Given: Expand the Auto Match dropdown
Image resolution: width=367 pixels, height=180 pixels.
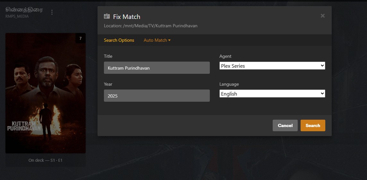Looking at the screenshot, I should (157, 40).
